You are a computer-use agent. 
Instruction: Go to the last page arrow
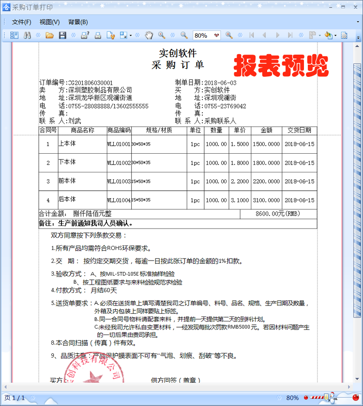coord(290,35)
